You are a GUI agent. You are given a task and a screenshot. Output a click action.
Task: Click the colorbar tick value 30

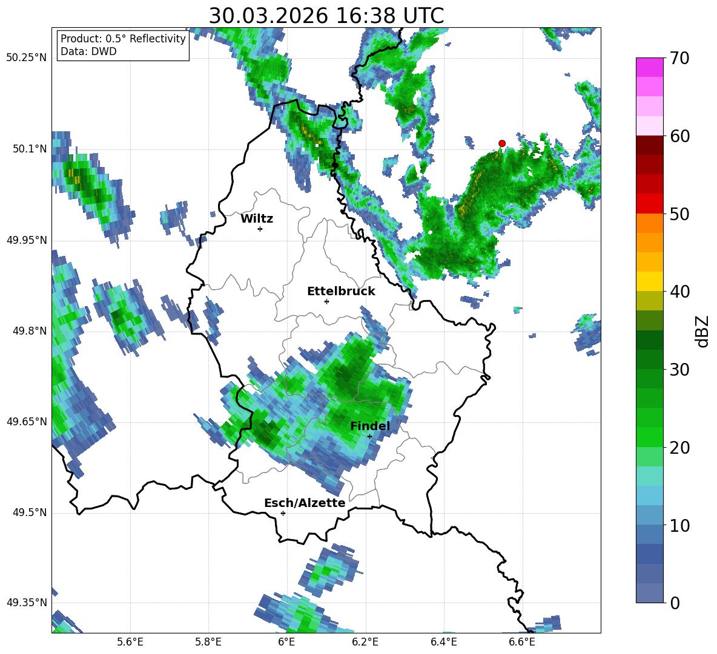679,370
